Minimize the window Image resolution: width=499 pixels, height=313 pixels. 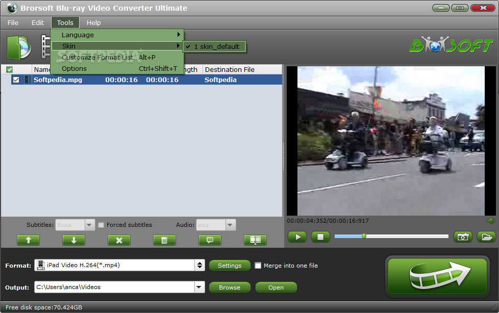click(x=441, y=8)
